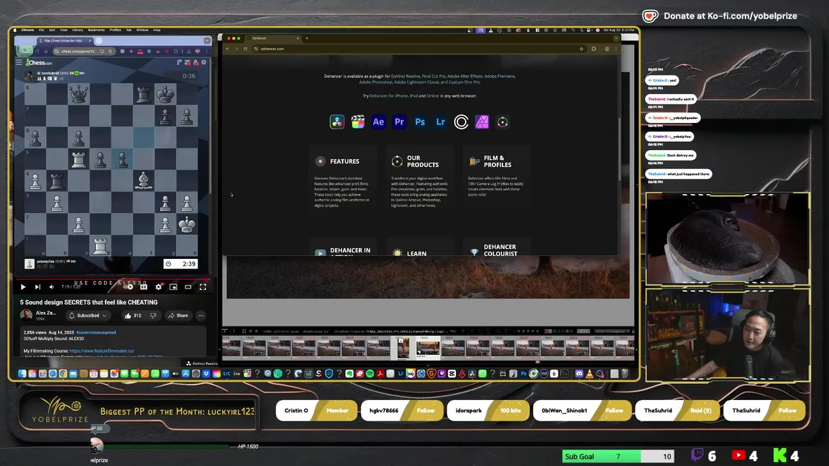This screenshot has width=829, height=466.
Task: Select the Dehancer browser tab
Action: (x=274, y=38)
